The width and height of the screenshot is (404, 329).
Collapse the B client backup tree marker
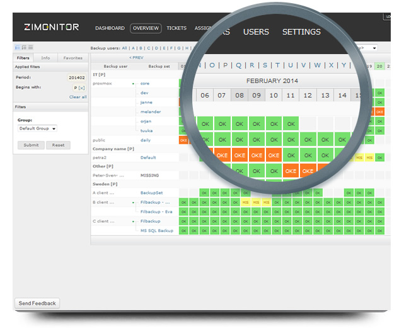coord(133,203)
